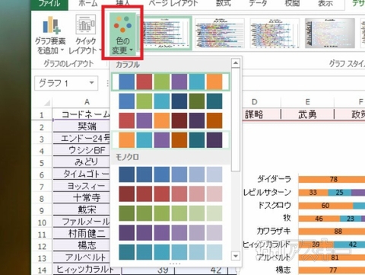Switch to the 表示 tab
The image size is (365, 275).
(x=325, y=3)
